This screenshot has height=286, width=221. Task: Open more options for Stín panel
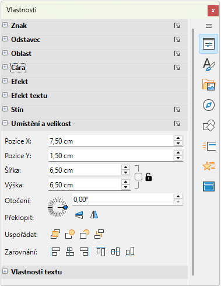coord(177,110)
